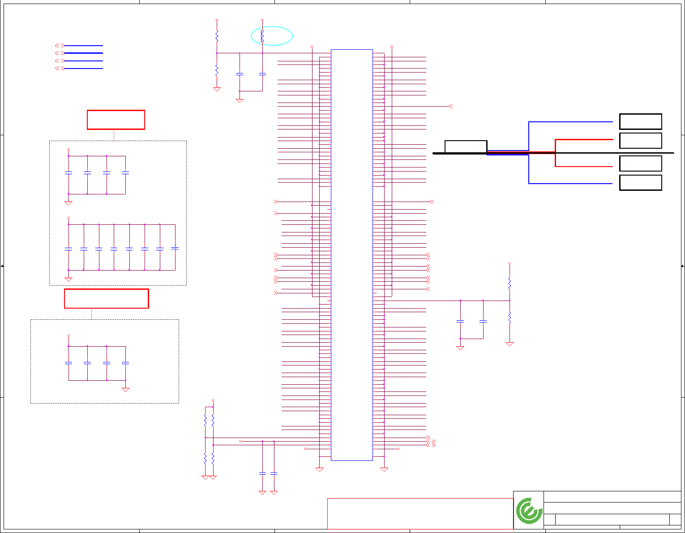Select the lone black box left of the branching lines
This screenshot has width=685, height=533.
(x=466, y=146)
